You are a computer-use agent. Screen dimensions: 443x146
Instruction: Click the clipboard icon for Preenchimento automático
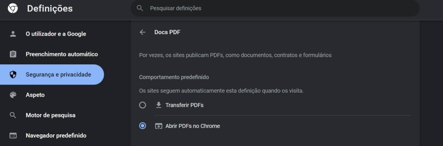coord(13,54)
